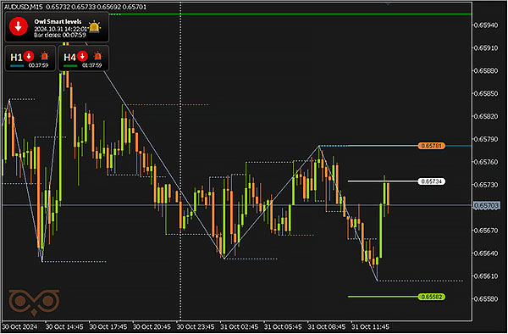Click the 31 Oct 05:45 time label
The height and width of the screenshot is (334, 508).
pyautogui.click(x=283, y=326)
